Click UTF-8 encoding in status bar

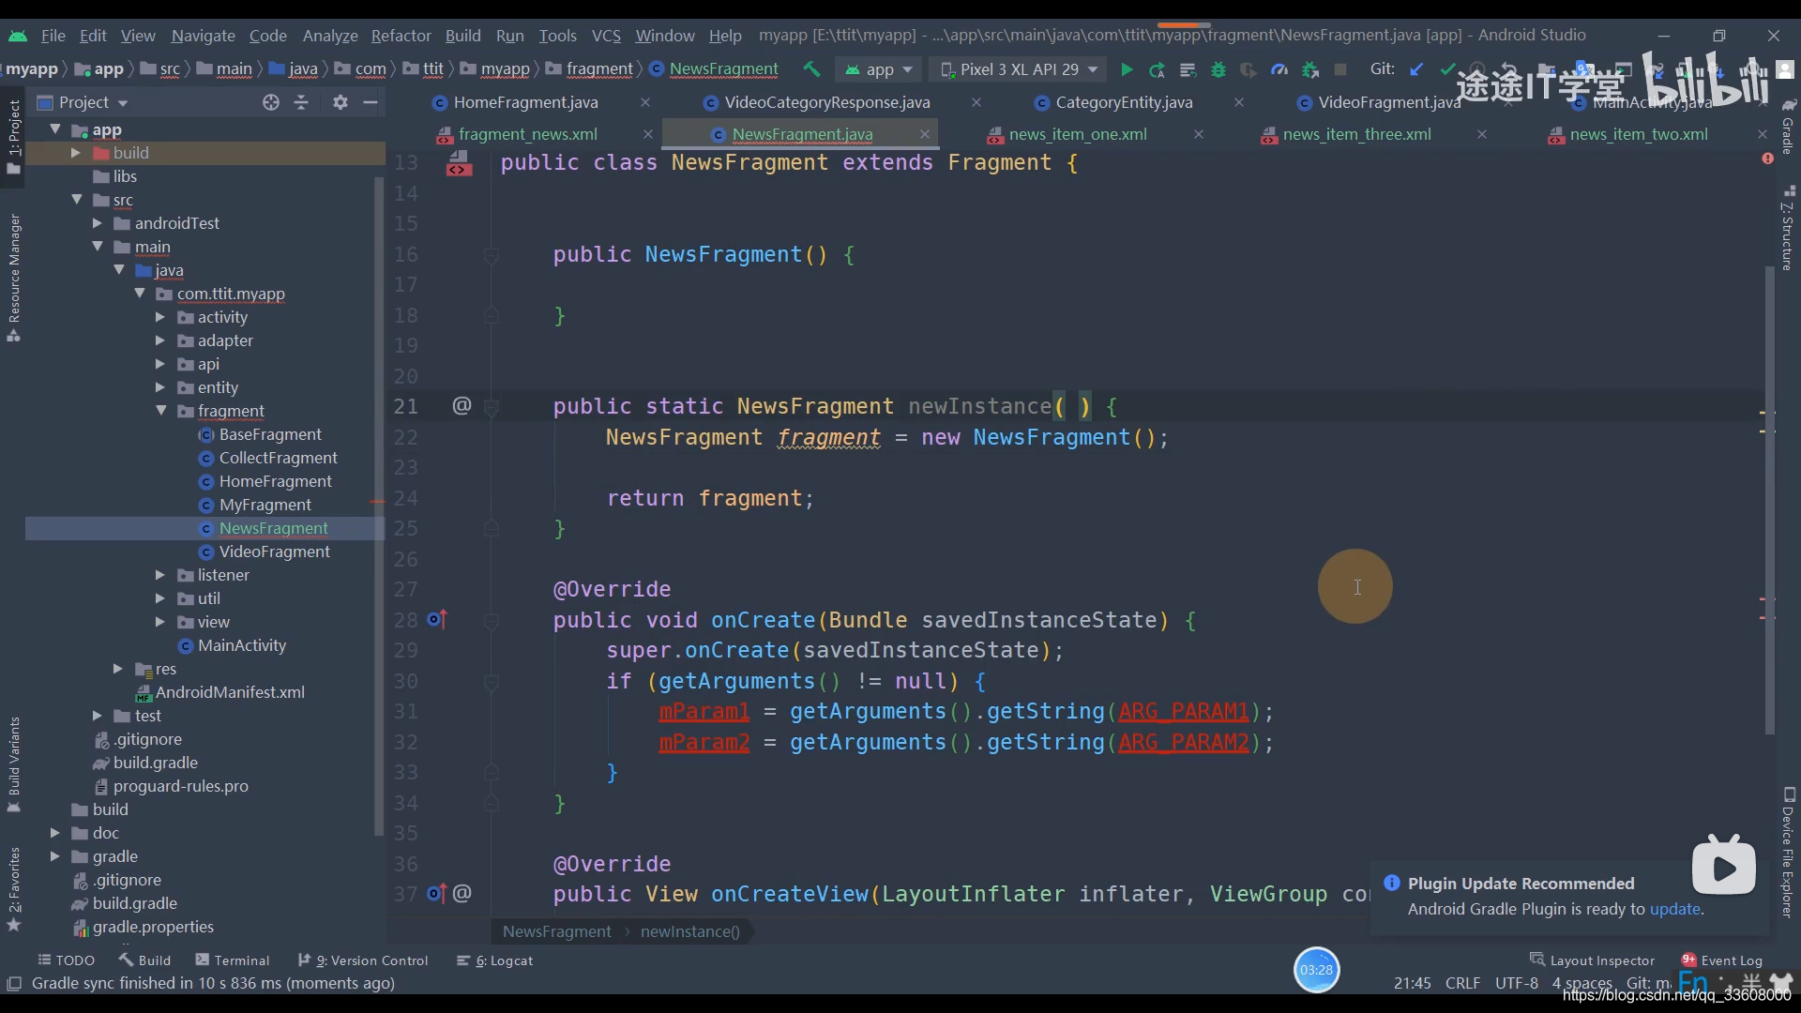[1516, 983]
